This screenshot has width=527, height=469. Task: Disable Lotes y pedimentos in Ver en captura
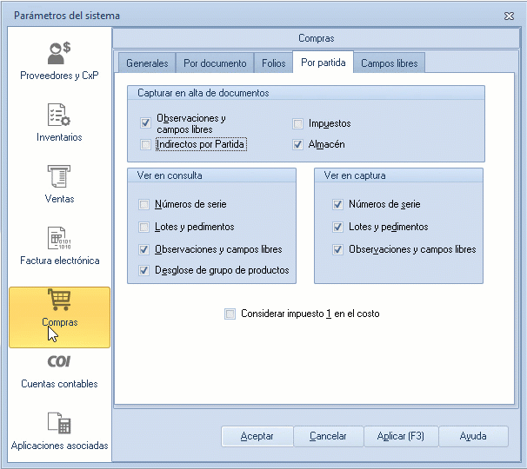click(337, 228)
